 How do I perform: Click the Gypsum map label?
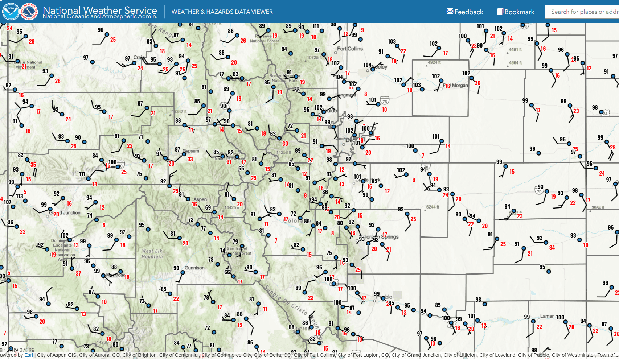pos(191,151)
